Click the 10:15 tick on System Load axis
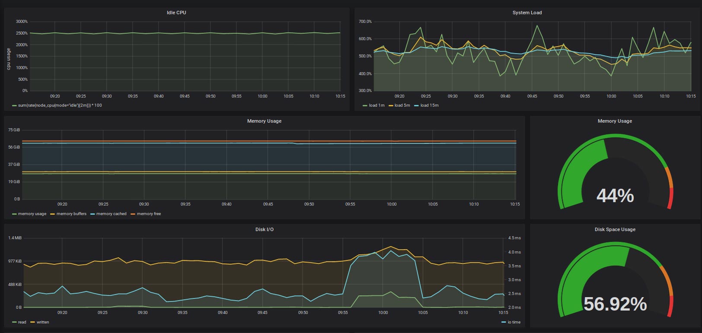Screen dimensions: 702x333 pyautogui.click(x=691, y=96)
